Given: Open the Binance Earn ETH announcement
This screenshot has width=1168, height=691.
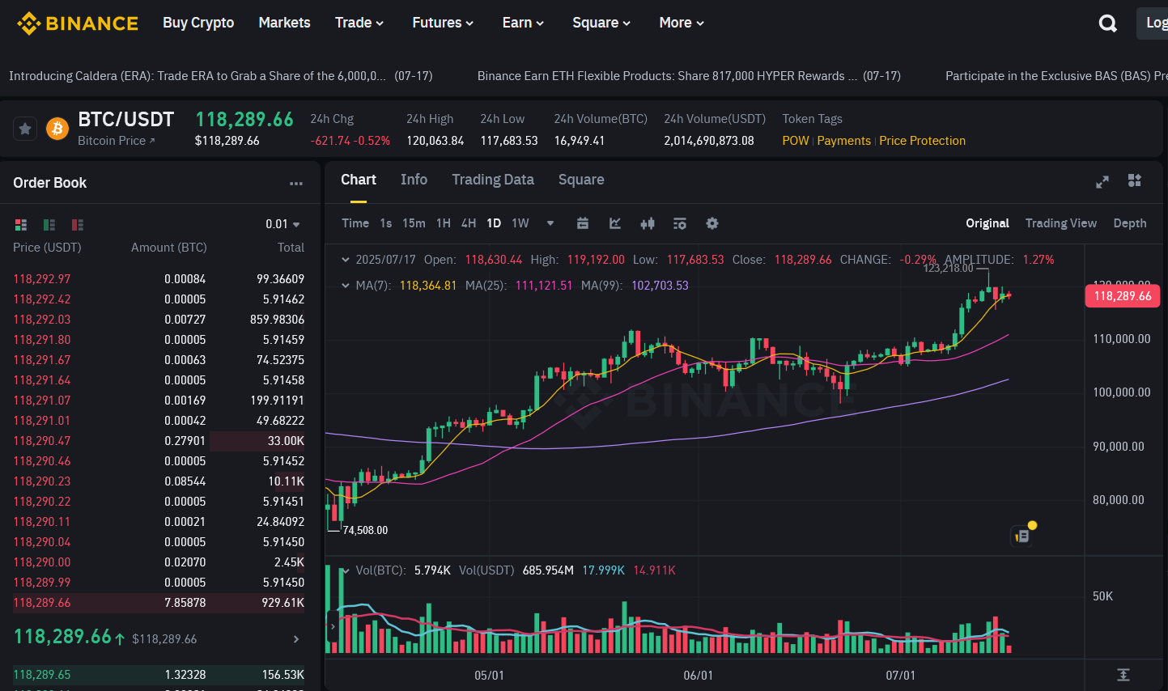Looking at the screenshot, I should point(689,76).
